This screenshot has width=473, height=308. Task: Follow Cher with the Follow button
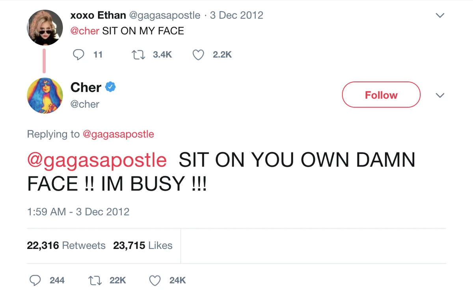pyautogui.click(x=381, y=95)
